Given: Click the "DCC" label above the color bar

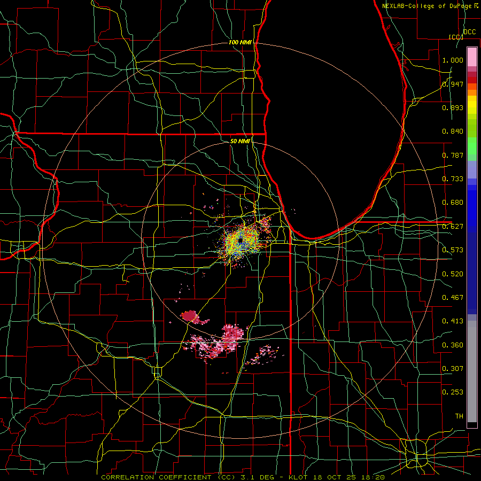Looking at the screenshot, I should (x=469, y=32).
